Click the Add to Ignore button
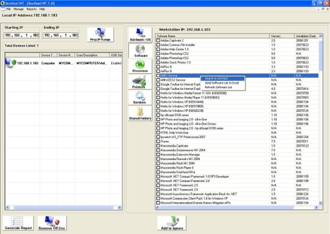 point(172,223)
